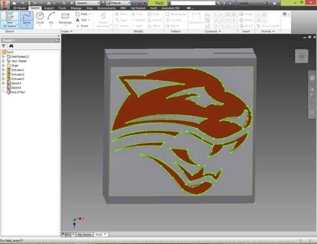The image size is (317, 244).
Task: Choose the Fillet tool
Action: pyautogui.click(x=82, y=14)
